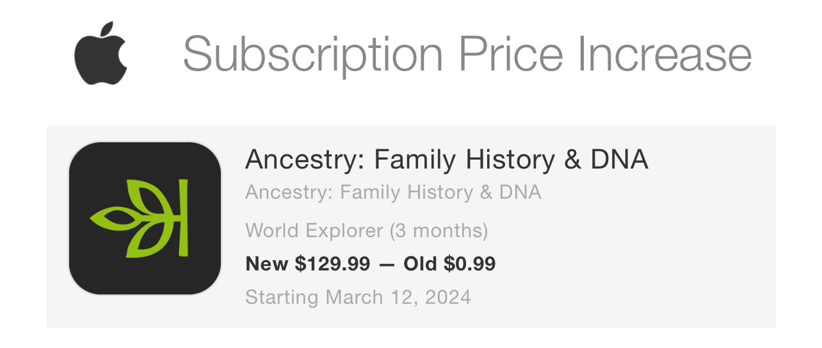This screenshot has width=822, height=348.
Task: Open the Ancestry app icon
Action: [x=145, y=219]
